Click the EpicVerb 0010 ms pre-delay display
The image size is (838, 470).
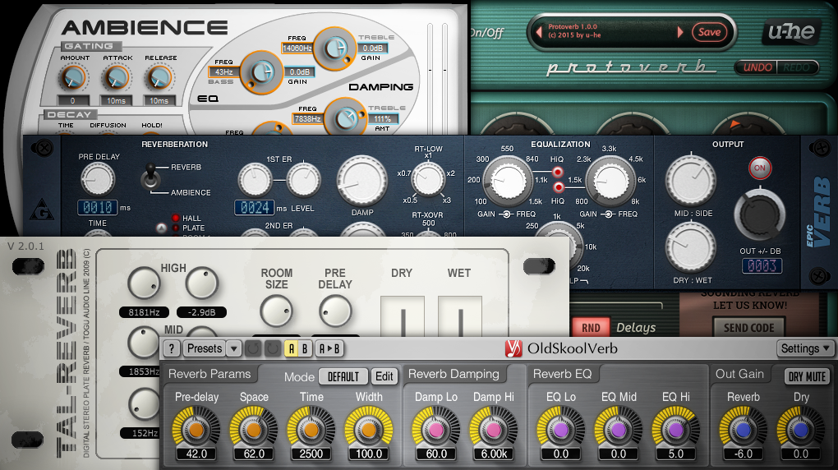97,207
